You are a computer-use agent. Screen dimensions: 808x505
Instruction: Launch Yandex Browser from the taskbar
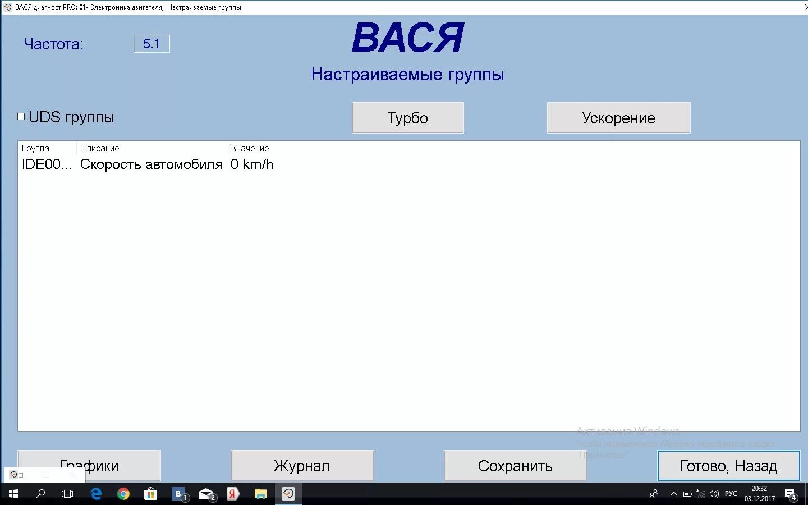click(233, 494)
